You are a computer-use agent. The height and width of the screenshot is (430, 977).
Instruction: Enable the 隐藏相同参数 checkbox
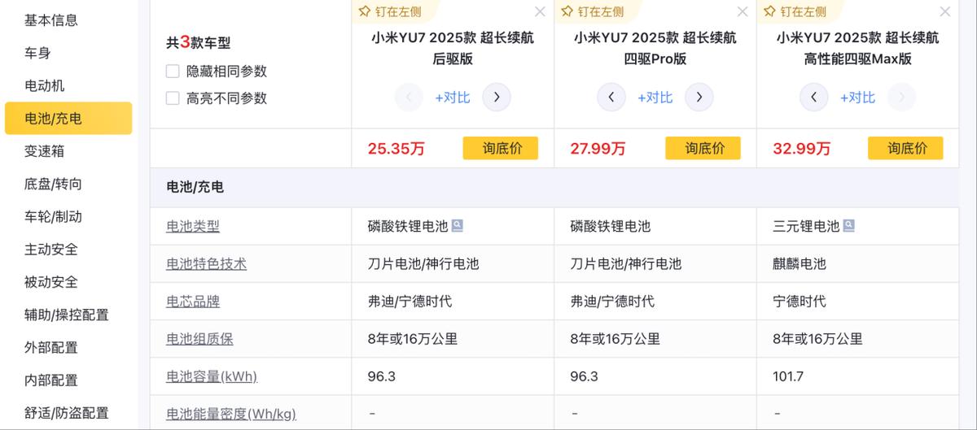173,72
